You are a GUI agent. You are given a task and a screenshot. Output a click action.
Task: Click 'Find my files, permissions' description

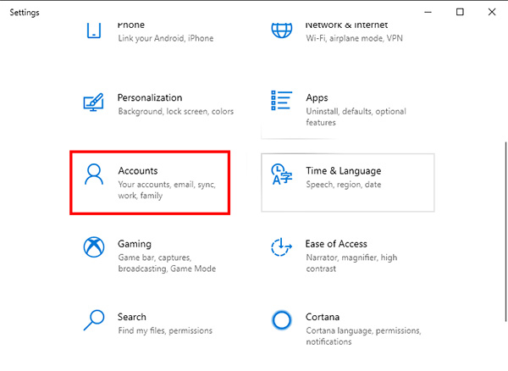click(x=165, y=330)
